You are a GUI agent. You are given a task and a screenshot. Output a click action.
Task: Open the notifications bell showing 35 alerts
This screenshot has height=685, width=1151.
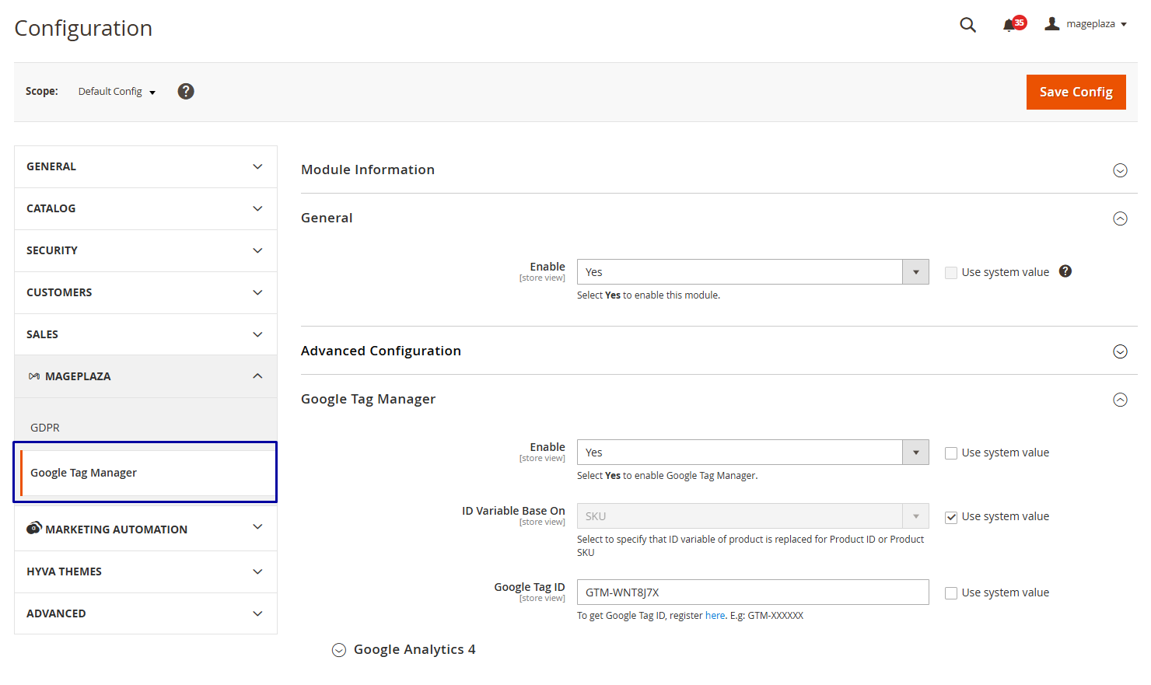click(x=1010, y=24)
